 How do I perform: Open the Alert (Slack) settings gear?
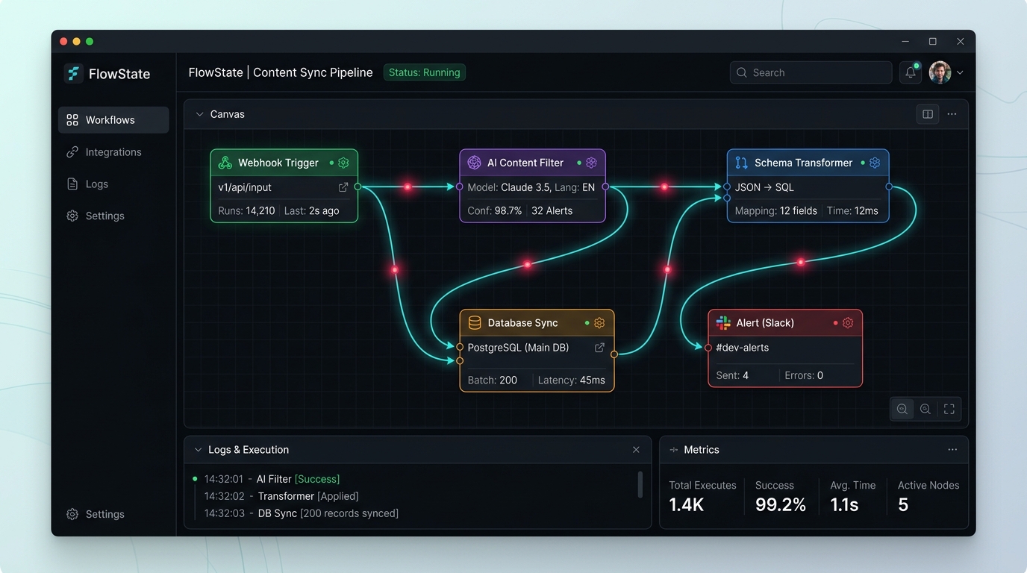click(x=848, y=323)
